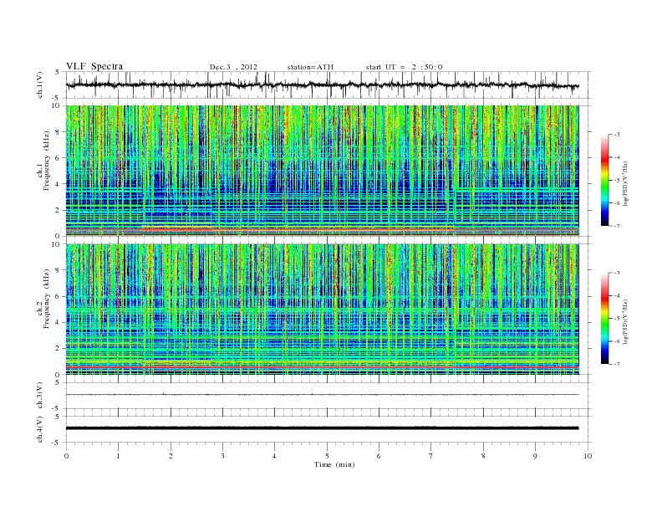Click time axis tick label "6"
662x512 pixels.
[x=379, y=456]
